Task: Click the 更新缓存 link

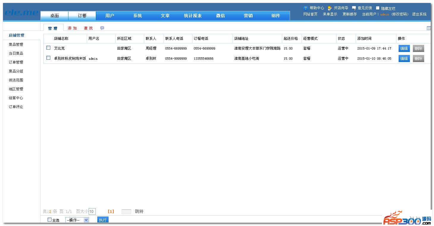Action: [x=350, y=14]
